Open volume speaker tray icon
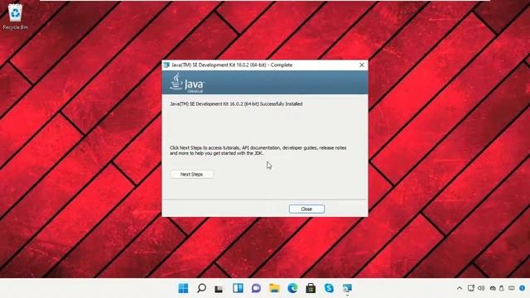Screen dimensions: 530x298 481,288
